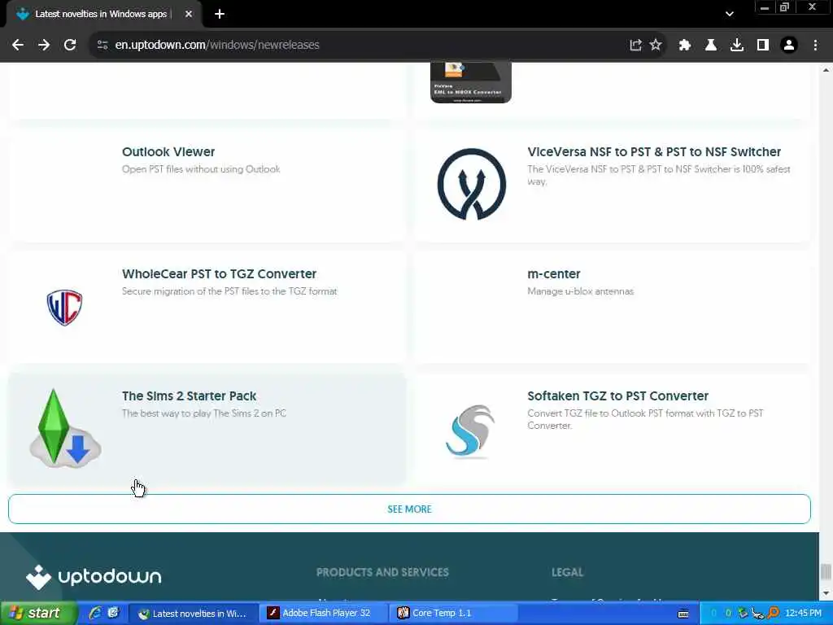833x625 pixels.
Task: Click 'Secure migration of the PST files' description
Action: 229,292
